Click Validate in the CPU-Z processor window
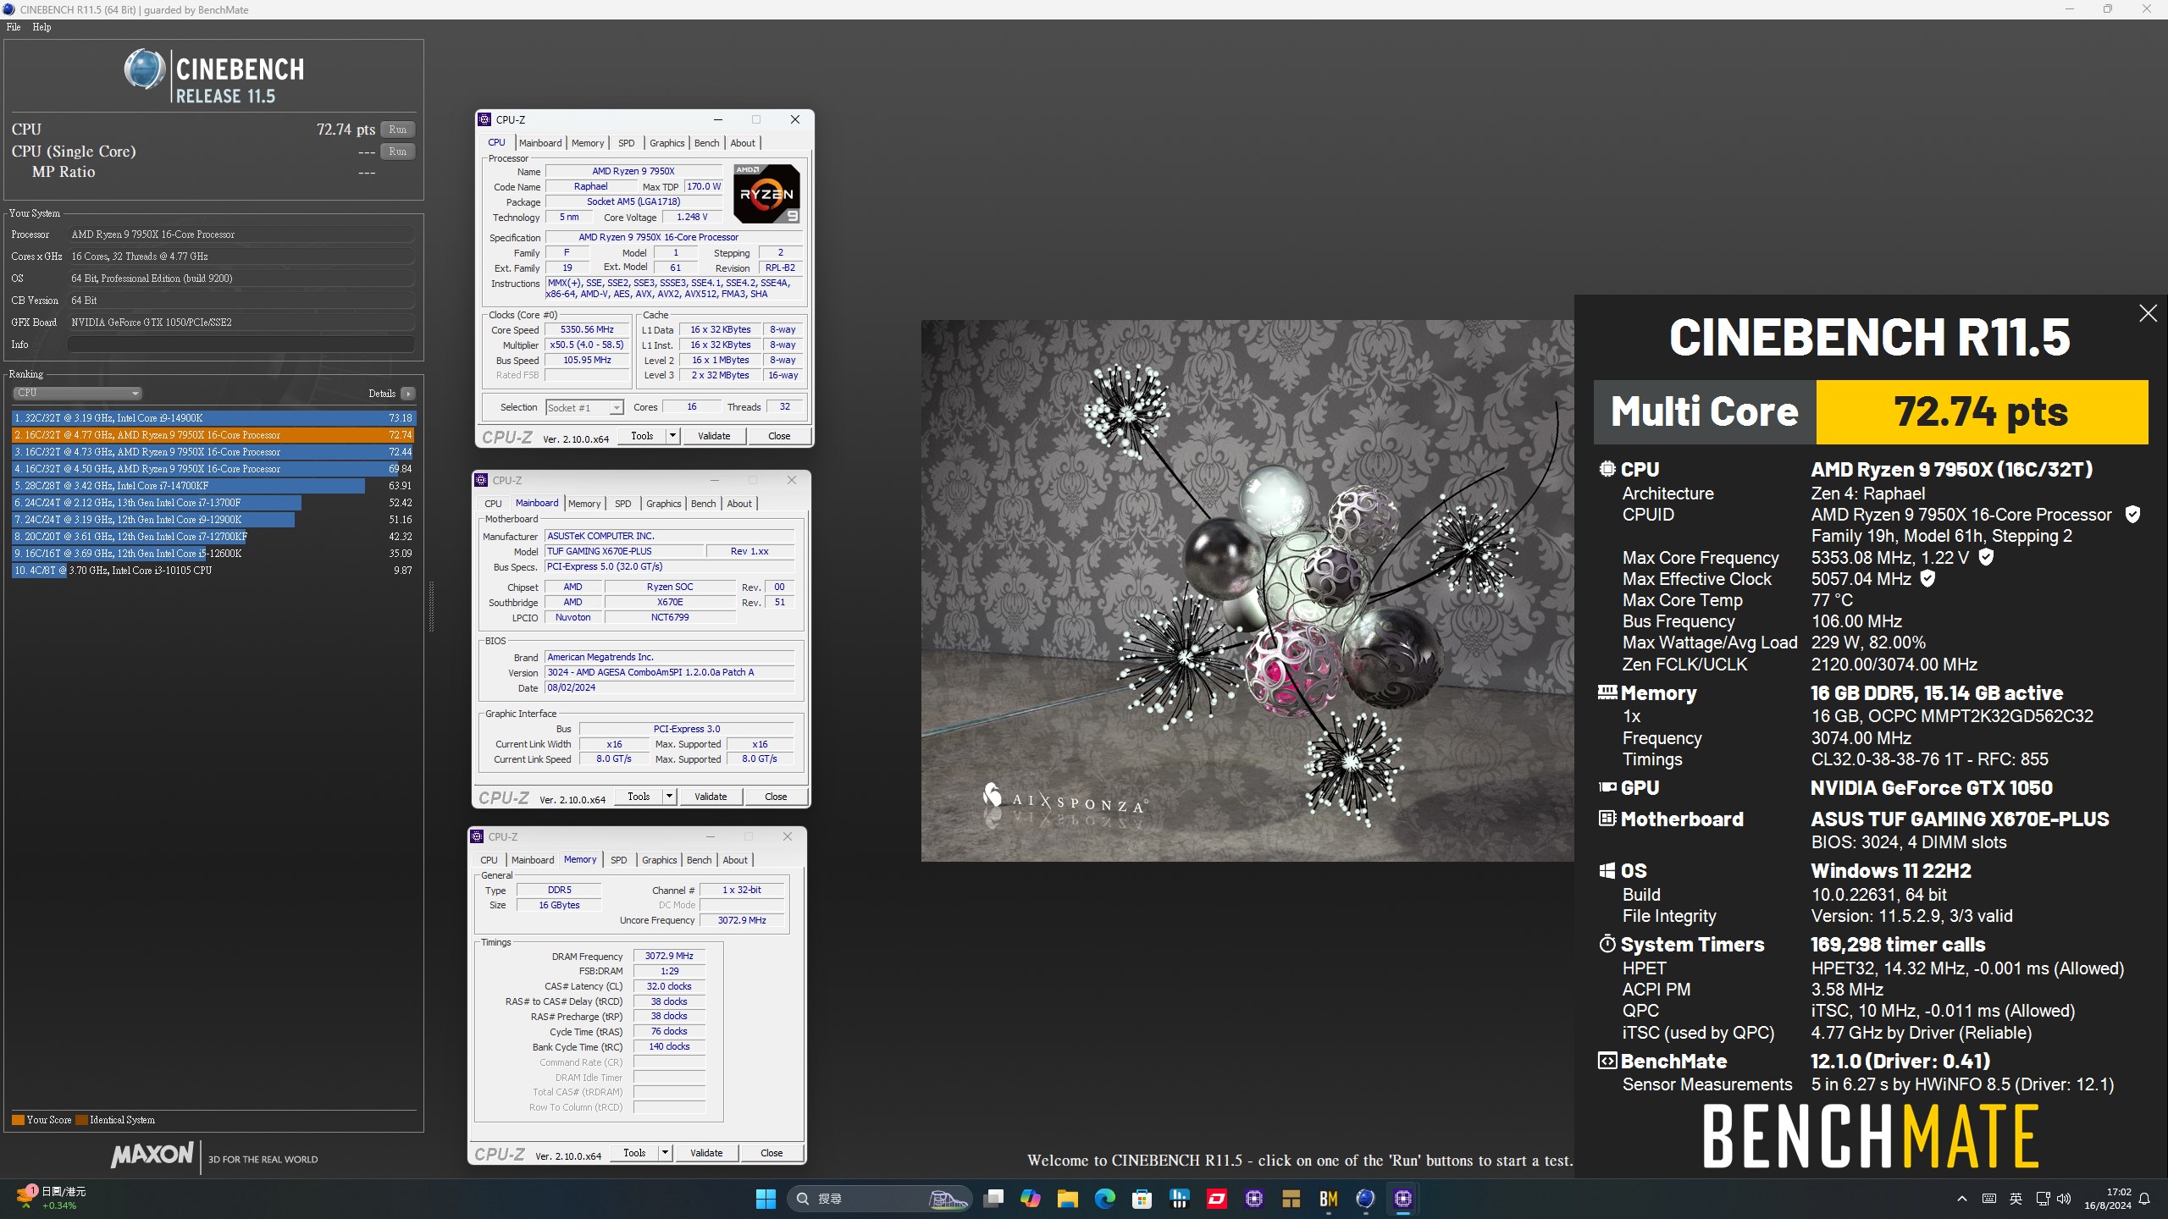The width and height of the screenshot is (2168, 1219). pos(714,436)
